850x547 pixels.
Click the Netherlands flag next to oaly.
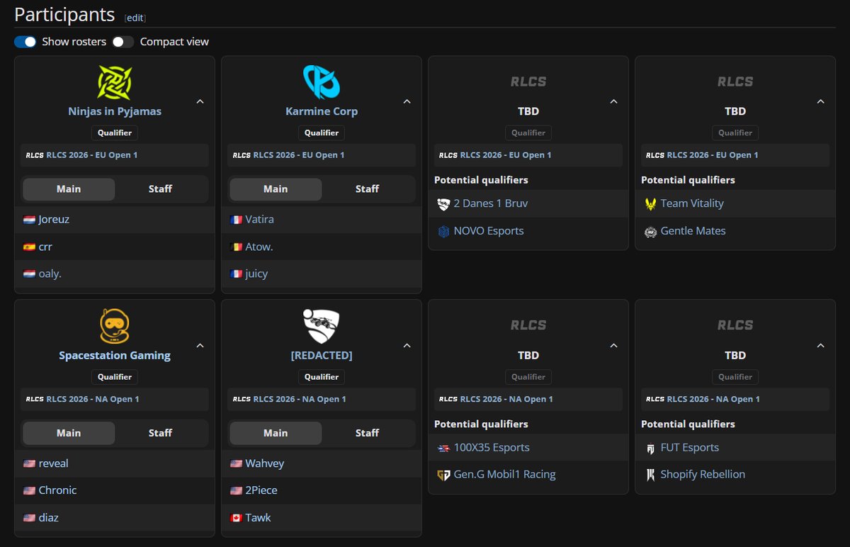[x=29, y=273]
